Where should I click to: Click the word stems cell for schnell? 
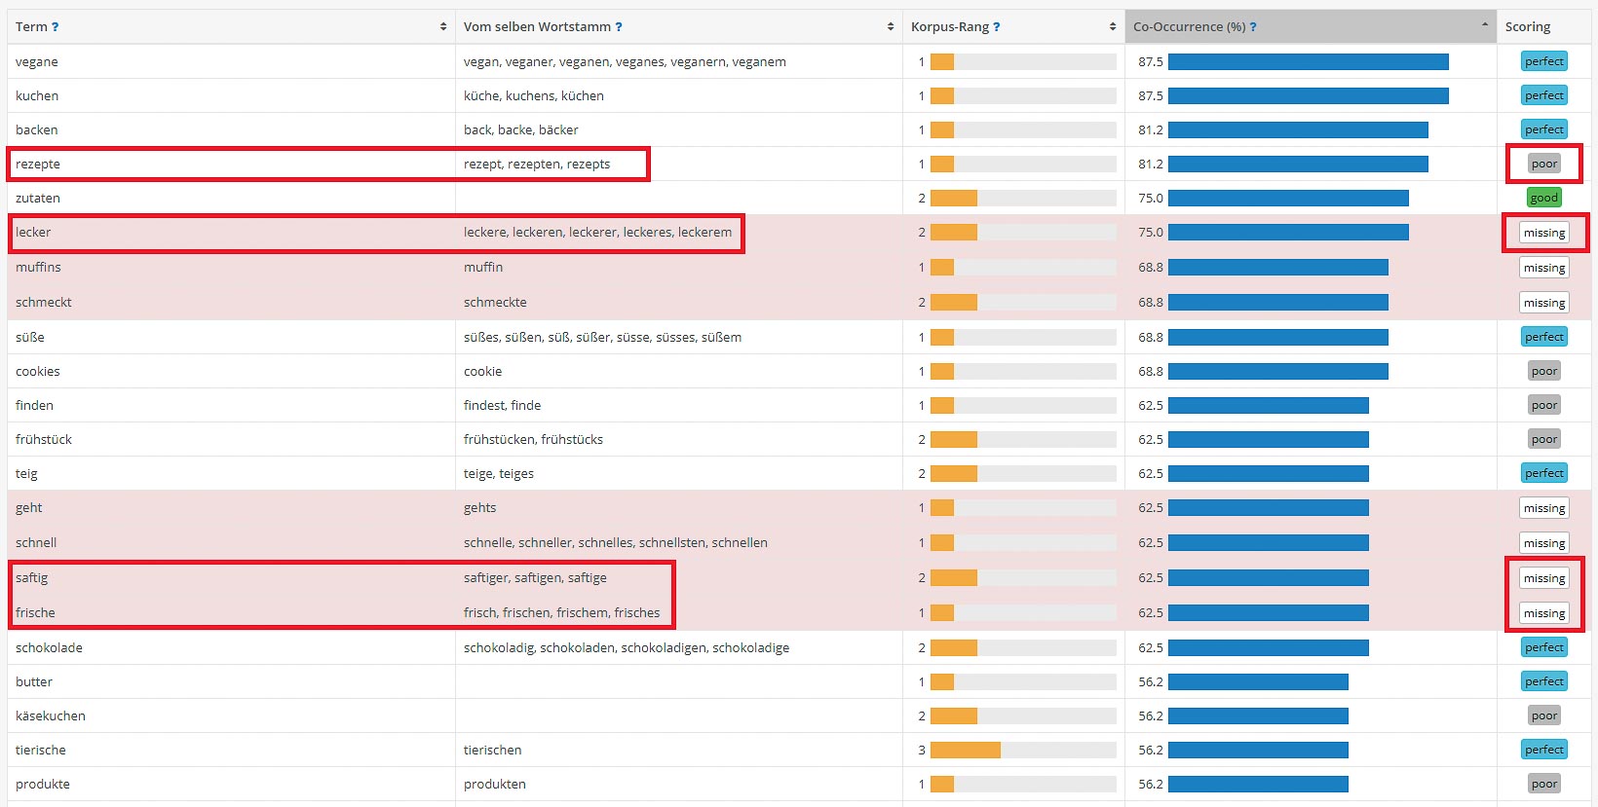coord(615,542)
